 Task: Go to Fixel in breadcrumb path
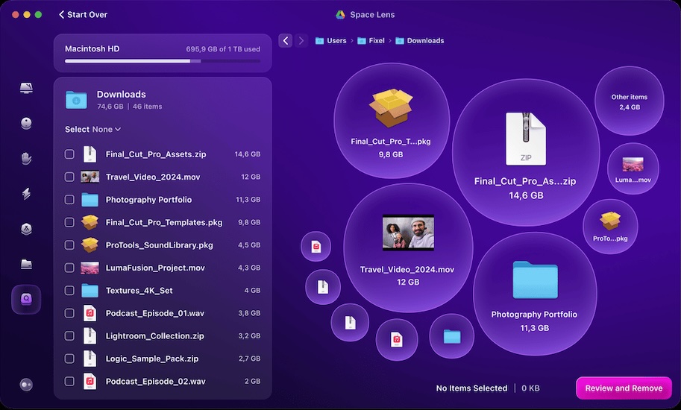tap(371, 41)
